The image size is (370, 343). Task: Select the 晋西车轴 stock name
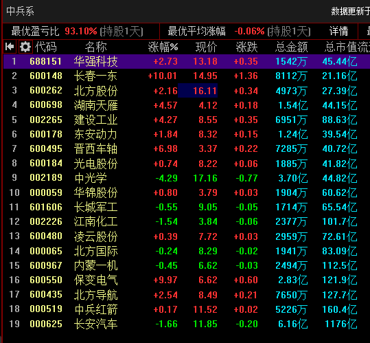coord(96,149)
